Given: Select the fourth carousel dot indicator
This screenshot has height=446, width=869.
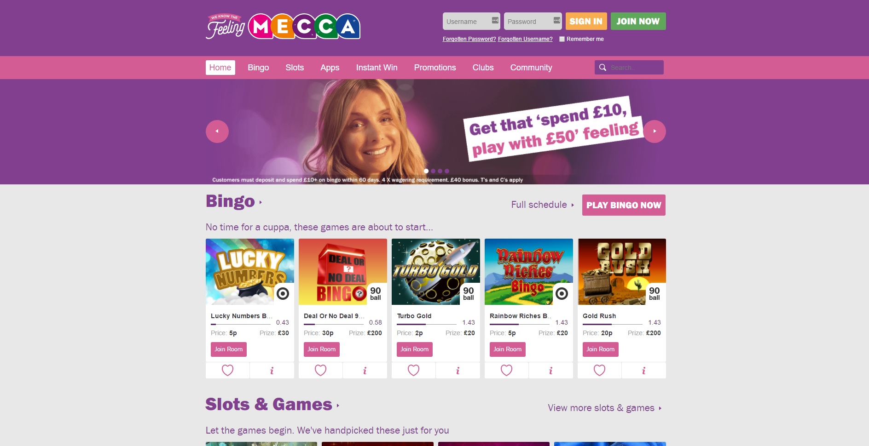Looking at the screenshot, I should 447,171.
